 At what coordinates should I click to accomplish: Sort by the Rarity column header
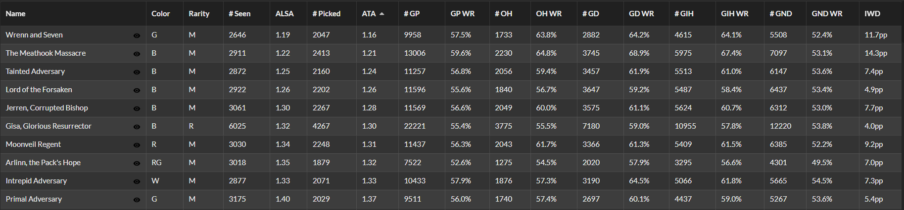199,14
